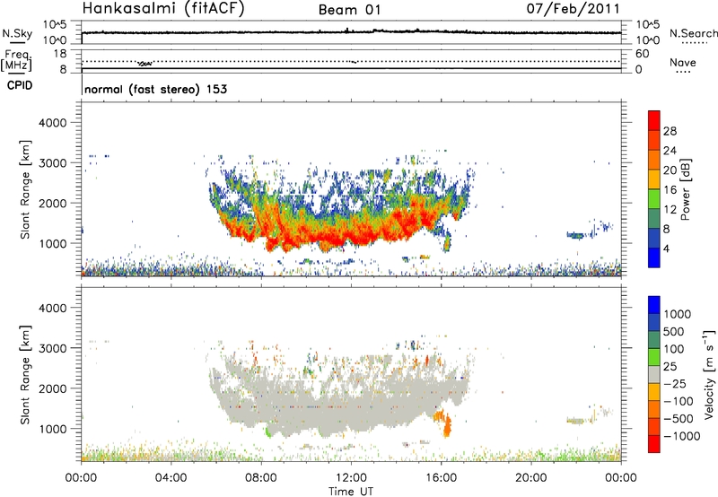Click the '-25' velocity colorbar label
This screenshot has width=718, height=497.
(675, 383)
